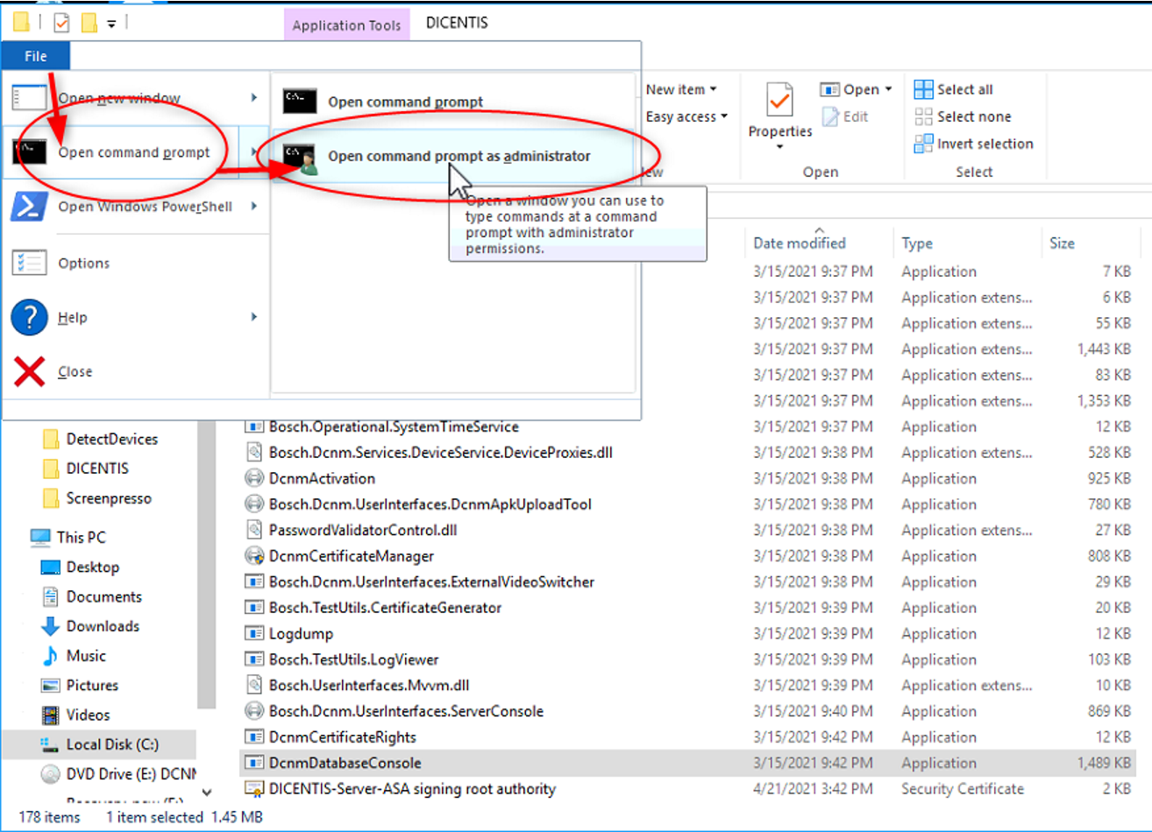The width and height of the screenshot is (1152, 832).
Task: Click Invert selection in the ribbon
Action: (x=973, y=144)
